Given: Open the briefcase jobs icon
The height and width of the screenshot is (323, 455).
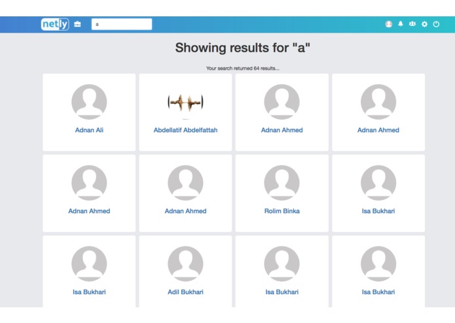Looking at the screenshot, I should point(77,24).
